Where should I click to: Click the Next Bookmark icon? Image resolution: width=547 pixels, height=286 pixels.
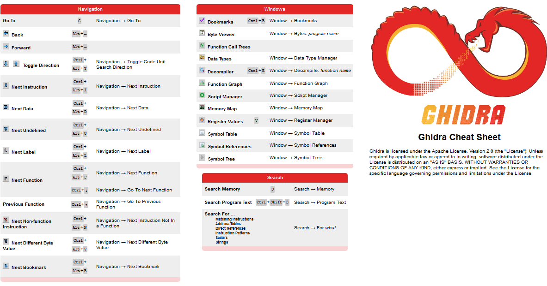(6, 266)
